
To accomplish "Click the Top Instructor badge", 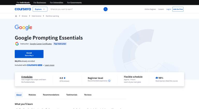I will click(x=60, y=44).
